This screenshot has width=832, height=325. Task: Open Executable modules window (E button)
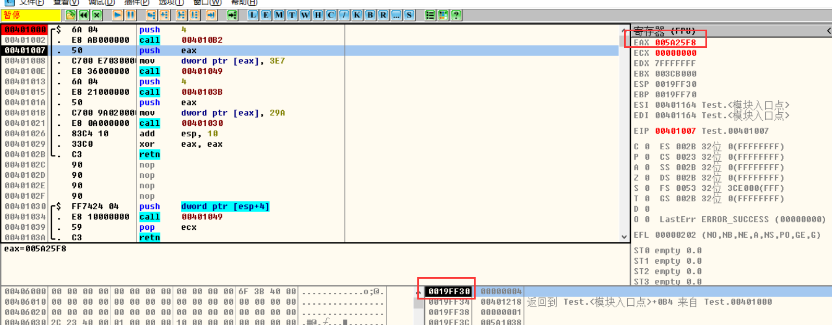coord(266,15)
